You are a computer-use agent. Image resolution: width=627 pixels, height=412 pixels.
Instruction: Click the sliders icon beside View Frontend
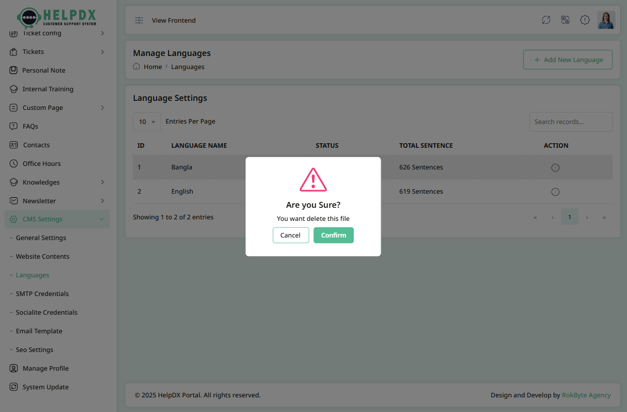coord(139,20)
